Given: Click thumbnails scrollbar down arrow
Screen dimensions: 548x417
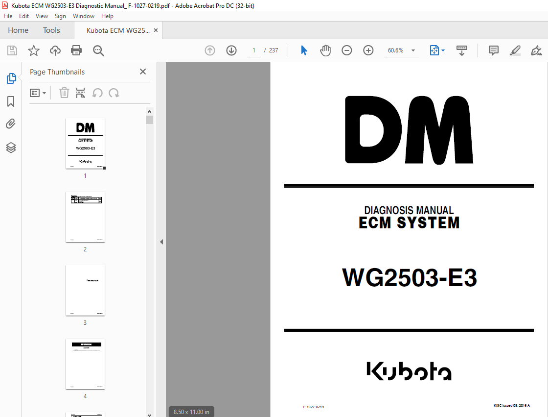Looking at the screenshot, I should (150, 415).
